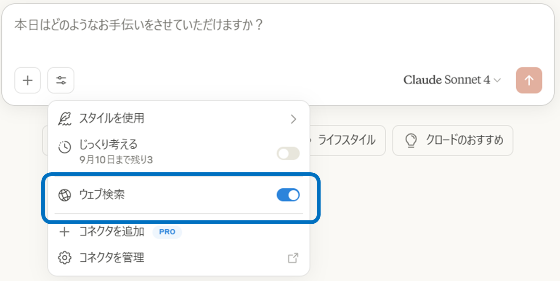Click the gear icon beside コネクタを管理
This screenshot has width=560, height=281.
(x=64, y=258)
